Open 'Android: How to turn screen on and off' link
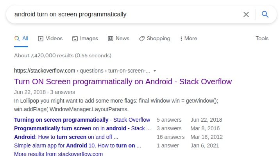Viewport: 279px width, 165px height. pos(66,137)
